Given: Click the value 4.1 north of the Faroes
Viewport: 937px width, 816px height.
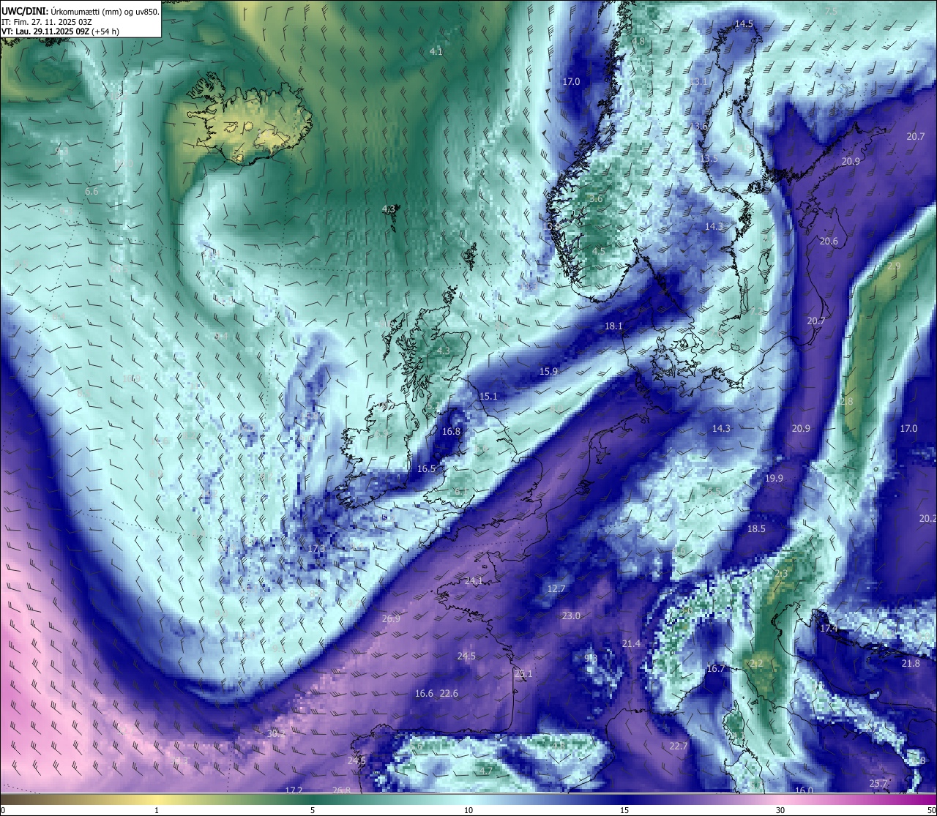Looking at the screenshot, I should point(436,52).
